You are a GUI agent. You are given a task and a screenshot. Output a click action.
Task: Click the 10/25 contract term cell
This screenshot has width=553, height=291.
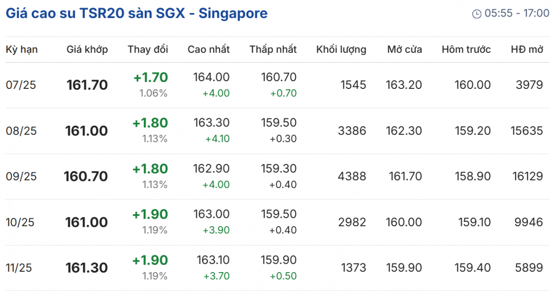[x=21, y=222]
